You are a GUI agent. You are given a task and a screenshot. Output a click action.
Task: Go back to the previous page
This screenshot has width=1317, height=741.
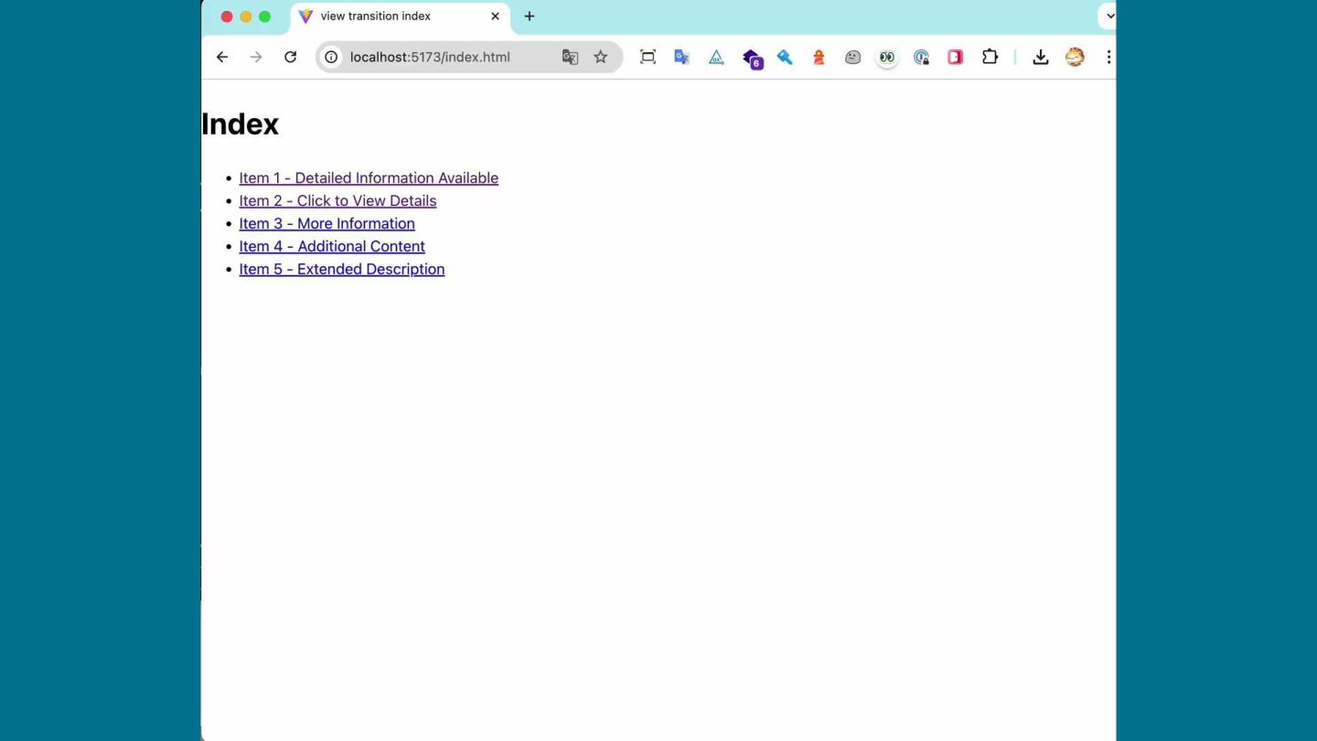222,57
